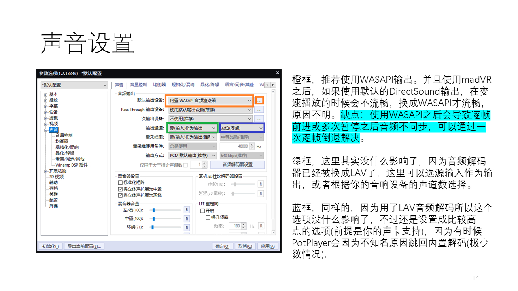Toggle LFE 重定向 开启 checkbox
The image size is (518, 291).
point(202,211)
